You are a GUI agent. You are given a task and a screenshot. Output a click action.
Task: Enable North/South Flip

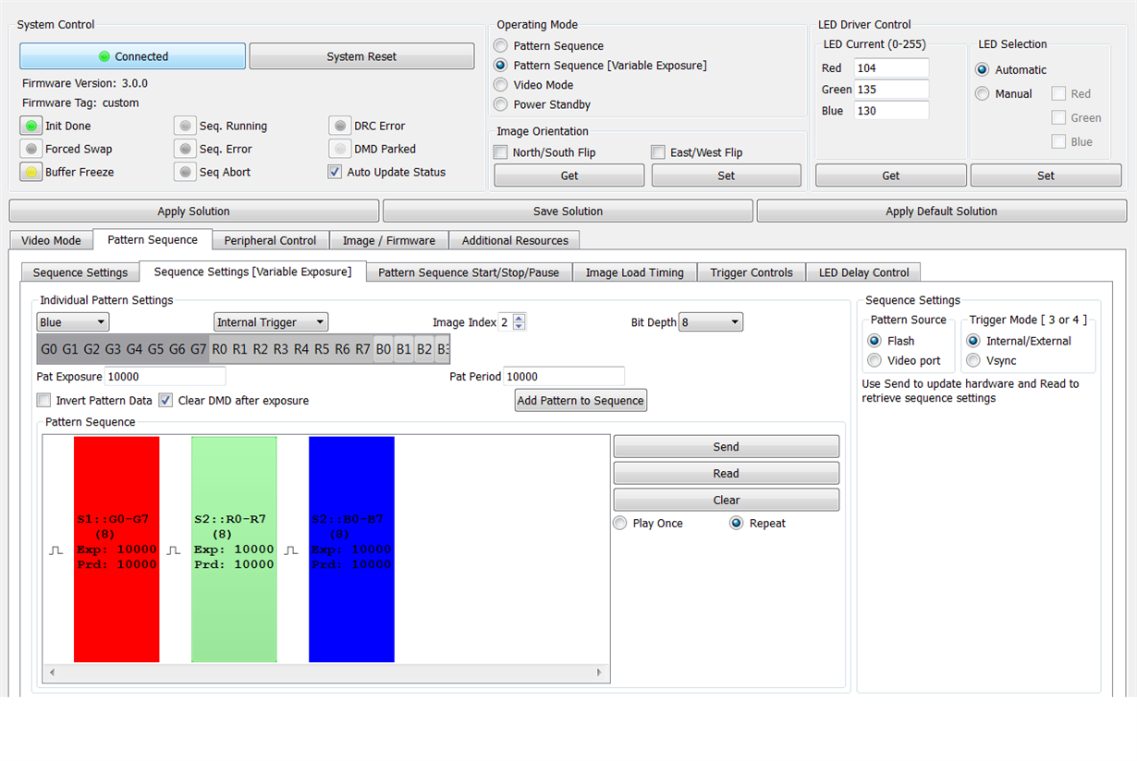[501, 152]
